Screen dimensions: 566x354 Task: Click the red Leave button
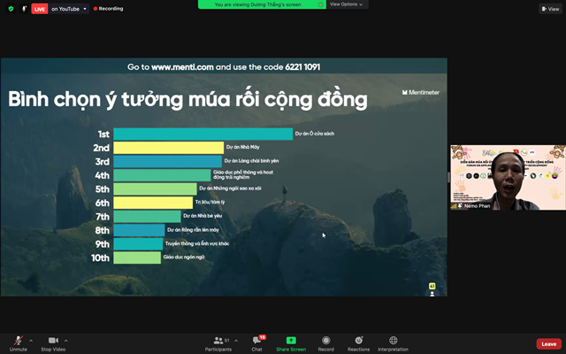[x=548, y=344]
